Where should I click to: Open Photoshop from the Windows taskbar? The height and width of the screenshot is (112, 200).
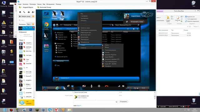pos(31,110)
